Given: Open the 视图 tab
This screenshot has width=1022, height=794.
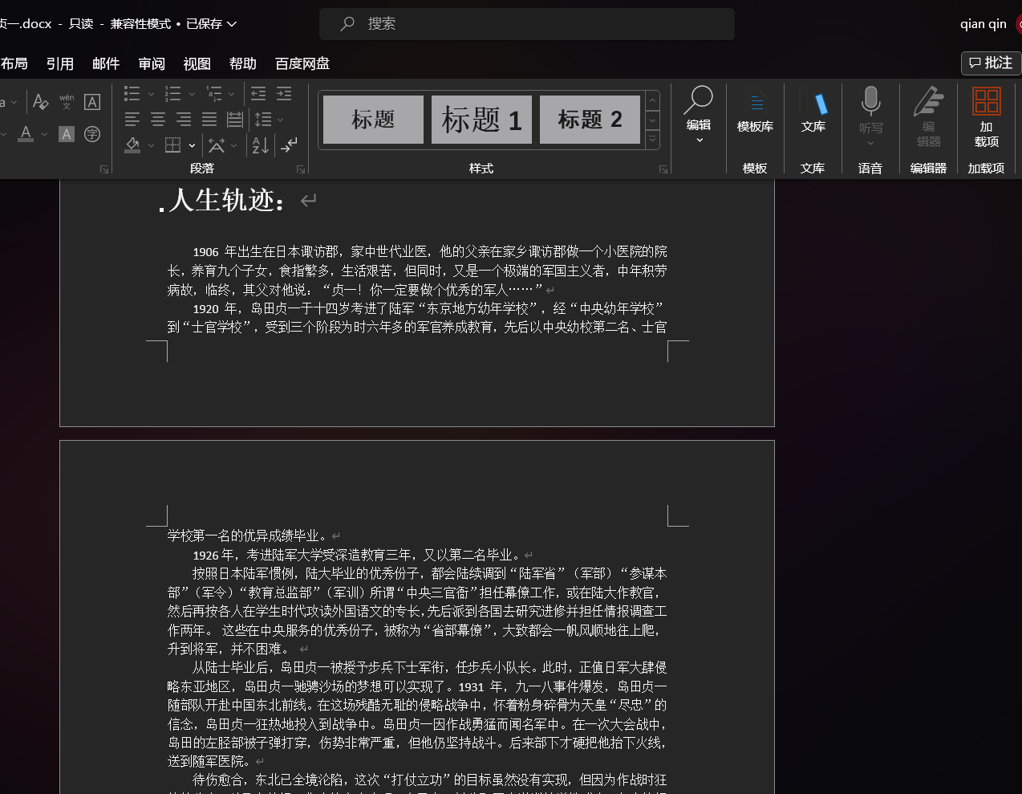Looking at the screenshot, I should click(x=197, y=63).
